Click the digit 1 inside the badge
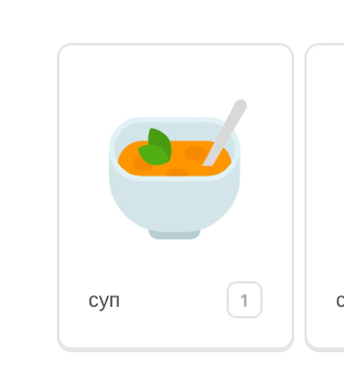 [x=244, y=301]
